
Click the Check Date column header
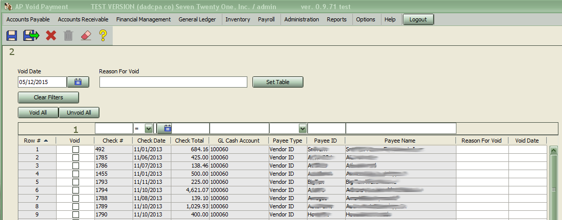coord(151,141)
